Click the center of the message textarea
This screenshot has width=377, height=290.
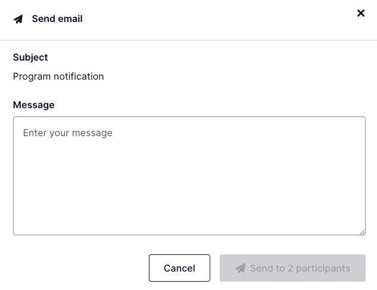click(189, 175)
